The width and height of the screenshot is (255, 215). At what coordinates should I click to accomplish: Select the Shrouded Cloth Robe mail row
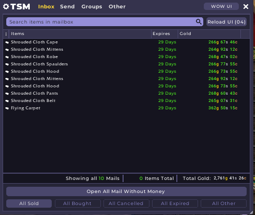(x=126, y=57)
